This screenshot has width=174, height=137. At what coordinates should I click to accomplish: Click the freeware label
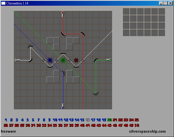tap(8, 132)
